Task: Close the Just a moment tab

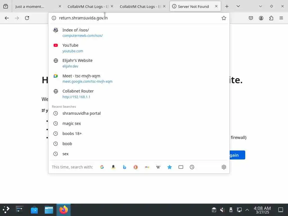Action: [x=60, y=6]
